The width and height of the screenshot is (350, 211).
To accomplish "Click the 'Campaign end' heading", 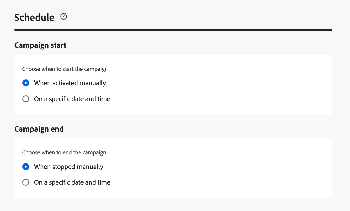I will click(39, 129).
